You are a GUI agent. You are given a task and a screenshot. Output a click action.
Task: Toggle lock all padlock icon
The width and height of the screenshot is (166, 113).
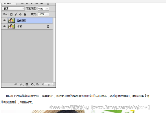pos(25,14)
